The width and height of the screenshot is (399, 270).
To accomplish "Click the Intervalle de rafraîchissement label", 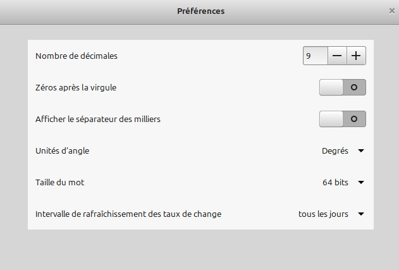I will point(128,214).
